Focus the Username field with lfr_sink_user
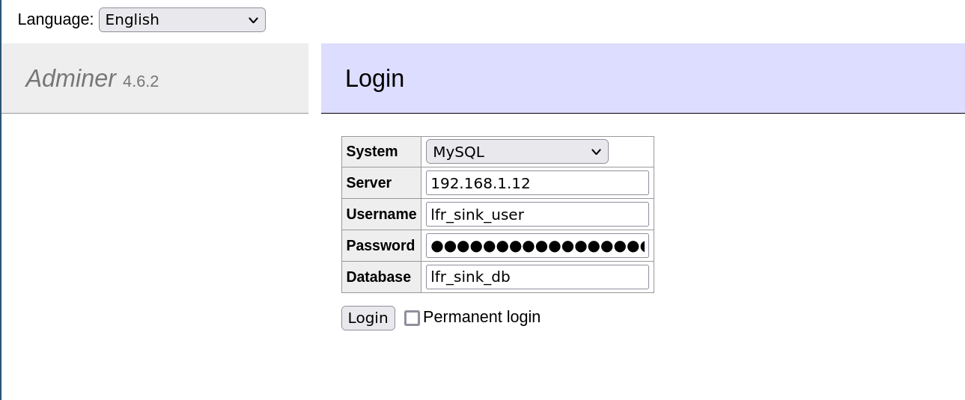Image resolution: width=965 pixels, height=400 pixels. (537, 215)
